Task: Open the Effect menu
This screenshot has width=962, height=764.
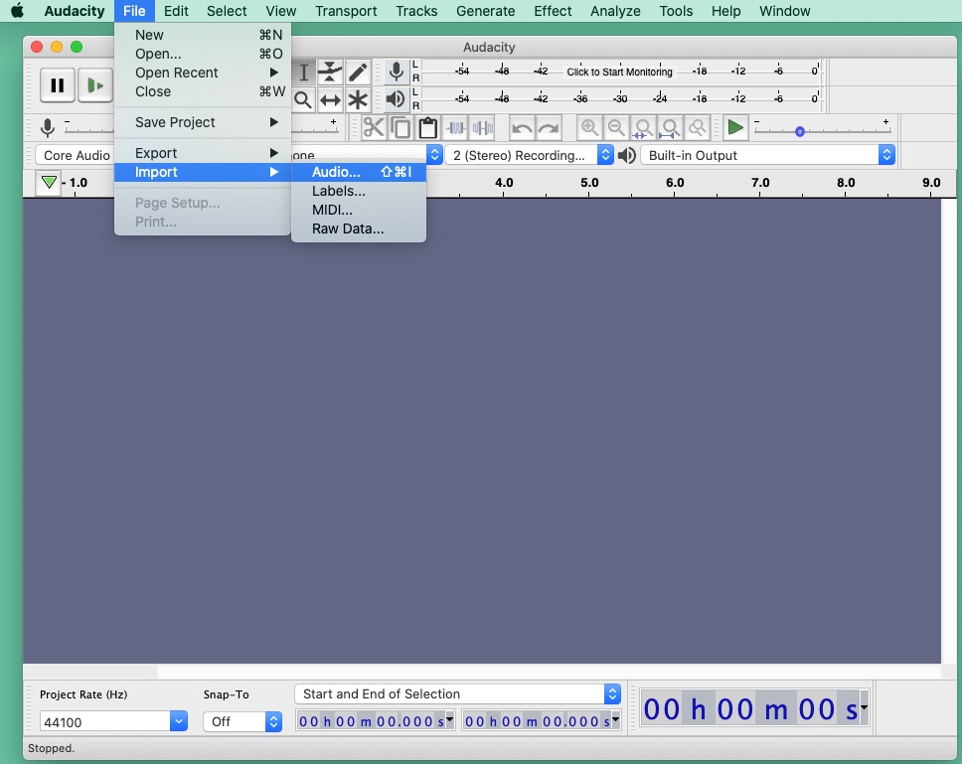Action: click(x=553, y=11)
